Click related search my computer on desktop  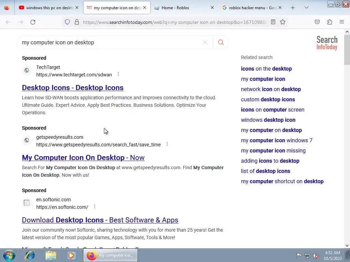[271, 130]
